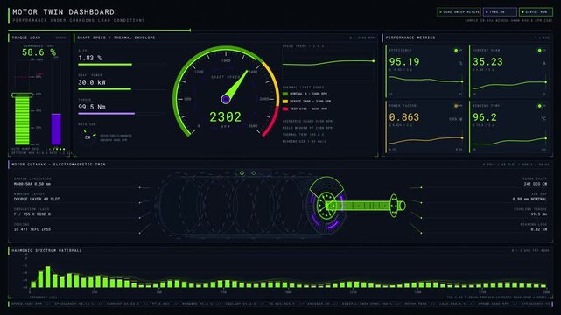The height and width of the screenshot is (315, 561).
Task: Click the commanded load handle on green bar
Action: click(x=22, y=95)
